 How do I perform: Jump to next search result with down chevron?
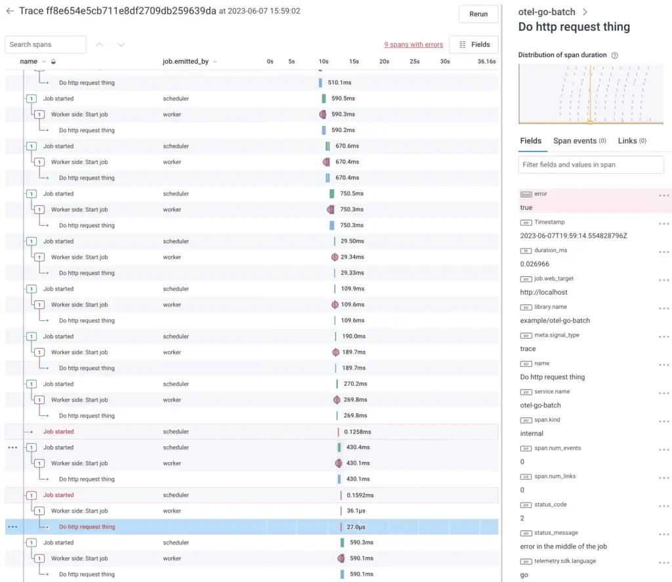(121, 45)
